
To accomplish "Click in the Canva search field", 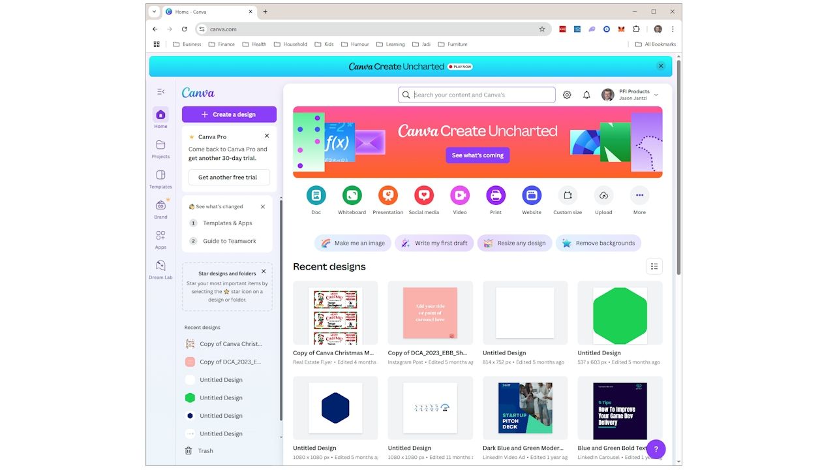I will click(477, 95).
